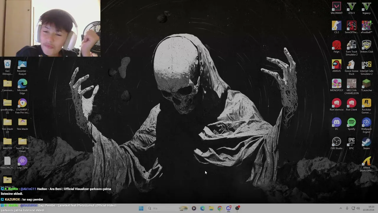Open the DC Discord desktop shortcut
Viewport: 378px width, 213px height.
[x=336, y=124]
